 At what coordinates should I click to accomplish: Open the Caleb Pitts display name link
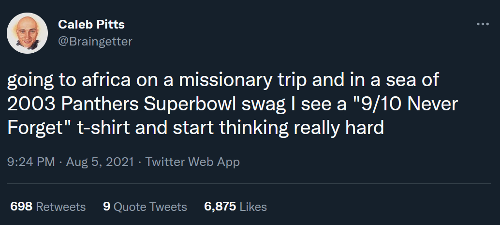pos(91,24)
